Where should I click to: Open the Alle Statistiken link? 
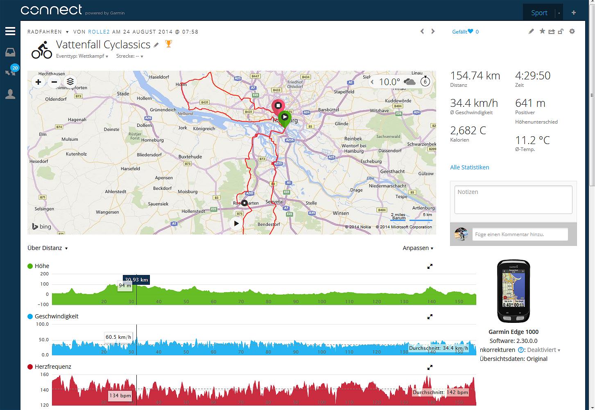469,167
